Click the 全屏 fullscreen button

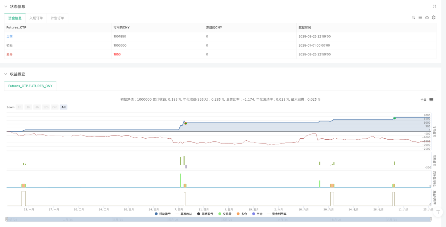(423, 100)
